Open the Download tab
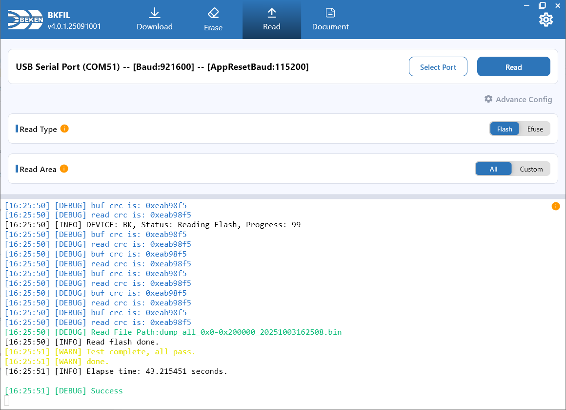This screenshot has height=410, width=566. [155, 20]
